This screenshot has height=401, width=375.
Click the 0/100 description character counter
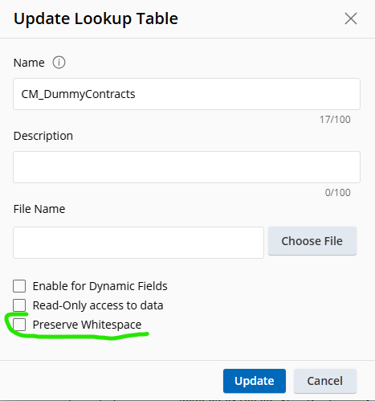pyautogui.click(x=338, y=193)
